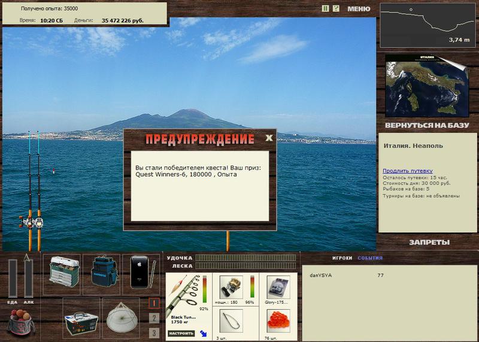Switch to rod slot 3
This screenshot has height=342, width=479.
154,333
